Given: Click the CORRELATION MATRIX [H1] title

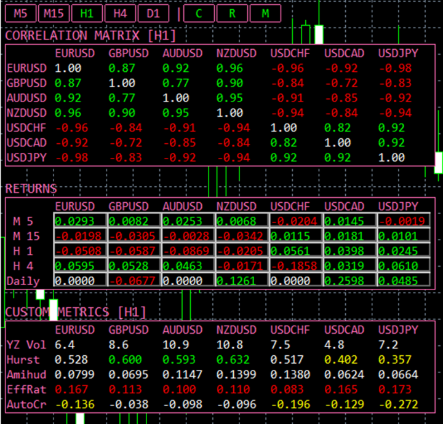Looking at the screenshot, I should coord(90,36).
